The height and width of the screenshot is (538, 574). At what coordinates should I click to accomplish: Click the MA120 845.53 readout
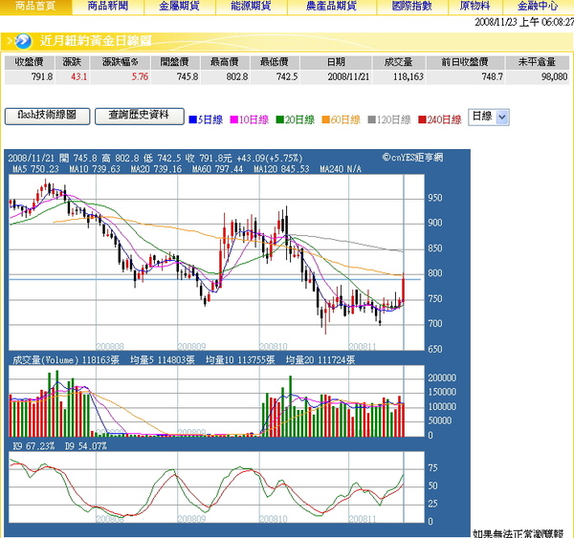[x=281, y=169]
